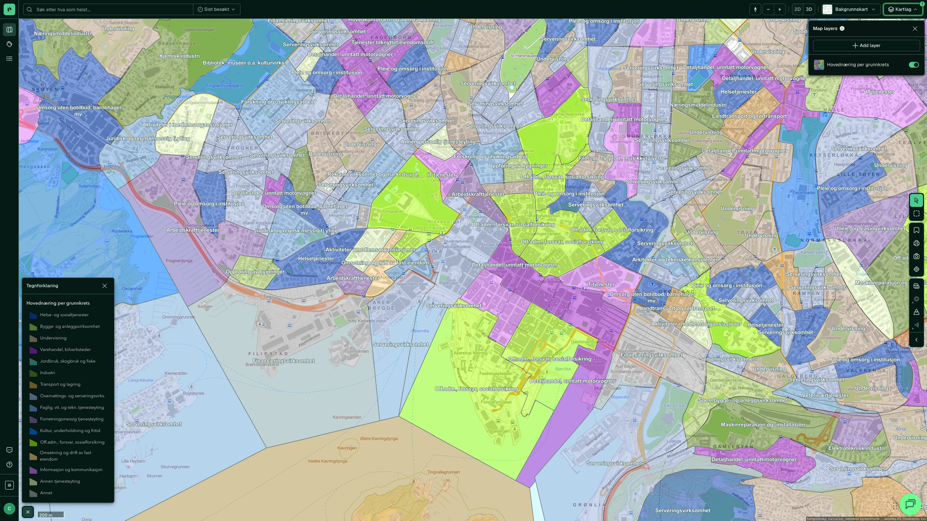The image size is (927, 521).
Task: Click the Transport og lagring swatch
Action: pos(33,385)
